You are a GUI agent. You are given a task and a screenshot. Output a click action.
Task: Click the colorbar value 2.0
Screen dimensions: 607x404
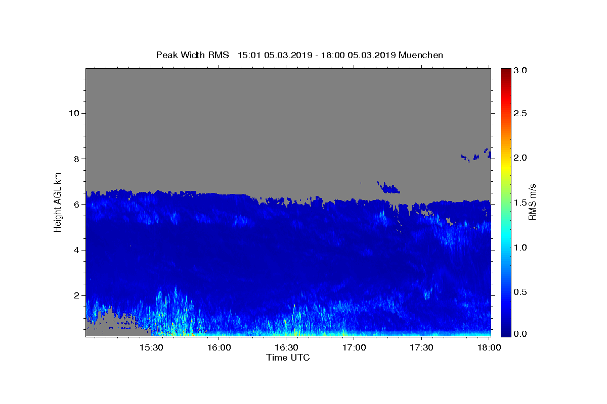(521, 158)
